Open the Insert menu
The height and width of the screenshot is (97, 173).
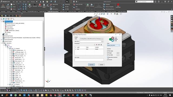tap(24, 2)
